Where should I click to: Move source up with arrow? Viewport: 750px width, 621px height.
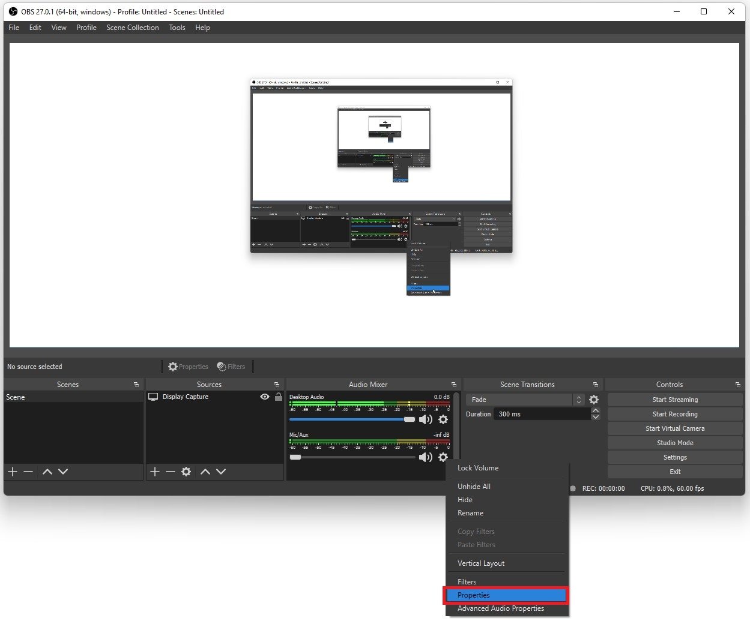(x=205, y=472)
